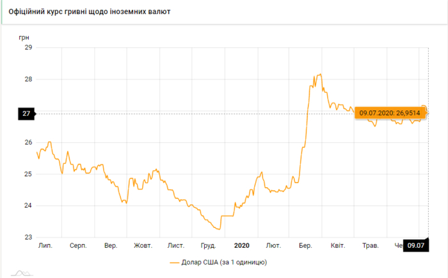Select the Трав. month axis label
This screenshot has width=448, height=278.
tap(371, 245)
